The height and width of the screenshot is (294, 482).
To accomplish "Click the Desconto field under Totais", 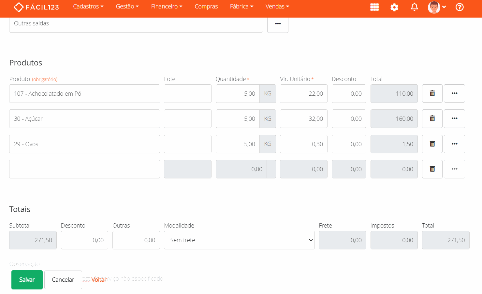I will (x=84, y=240).
